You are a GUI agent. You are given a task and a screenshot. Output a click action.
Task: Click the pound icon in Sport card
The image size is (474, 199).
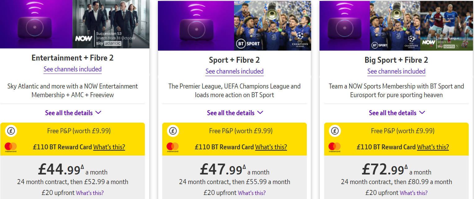[173, 131]
